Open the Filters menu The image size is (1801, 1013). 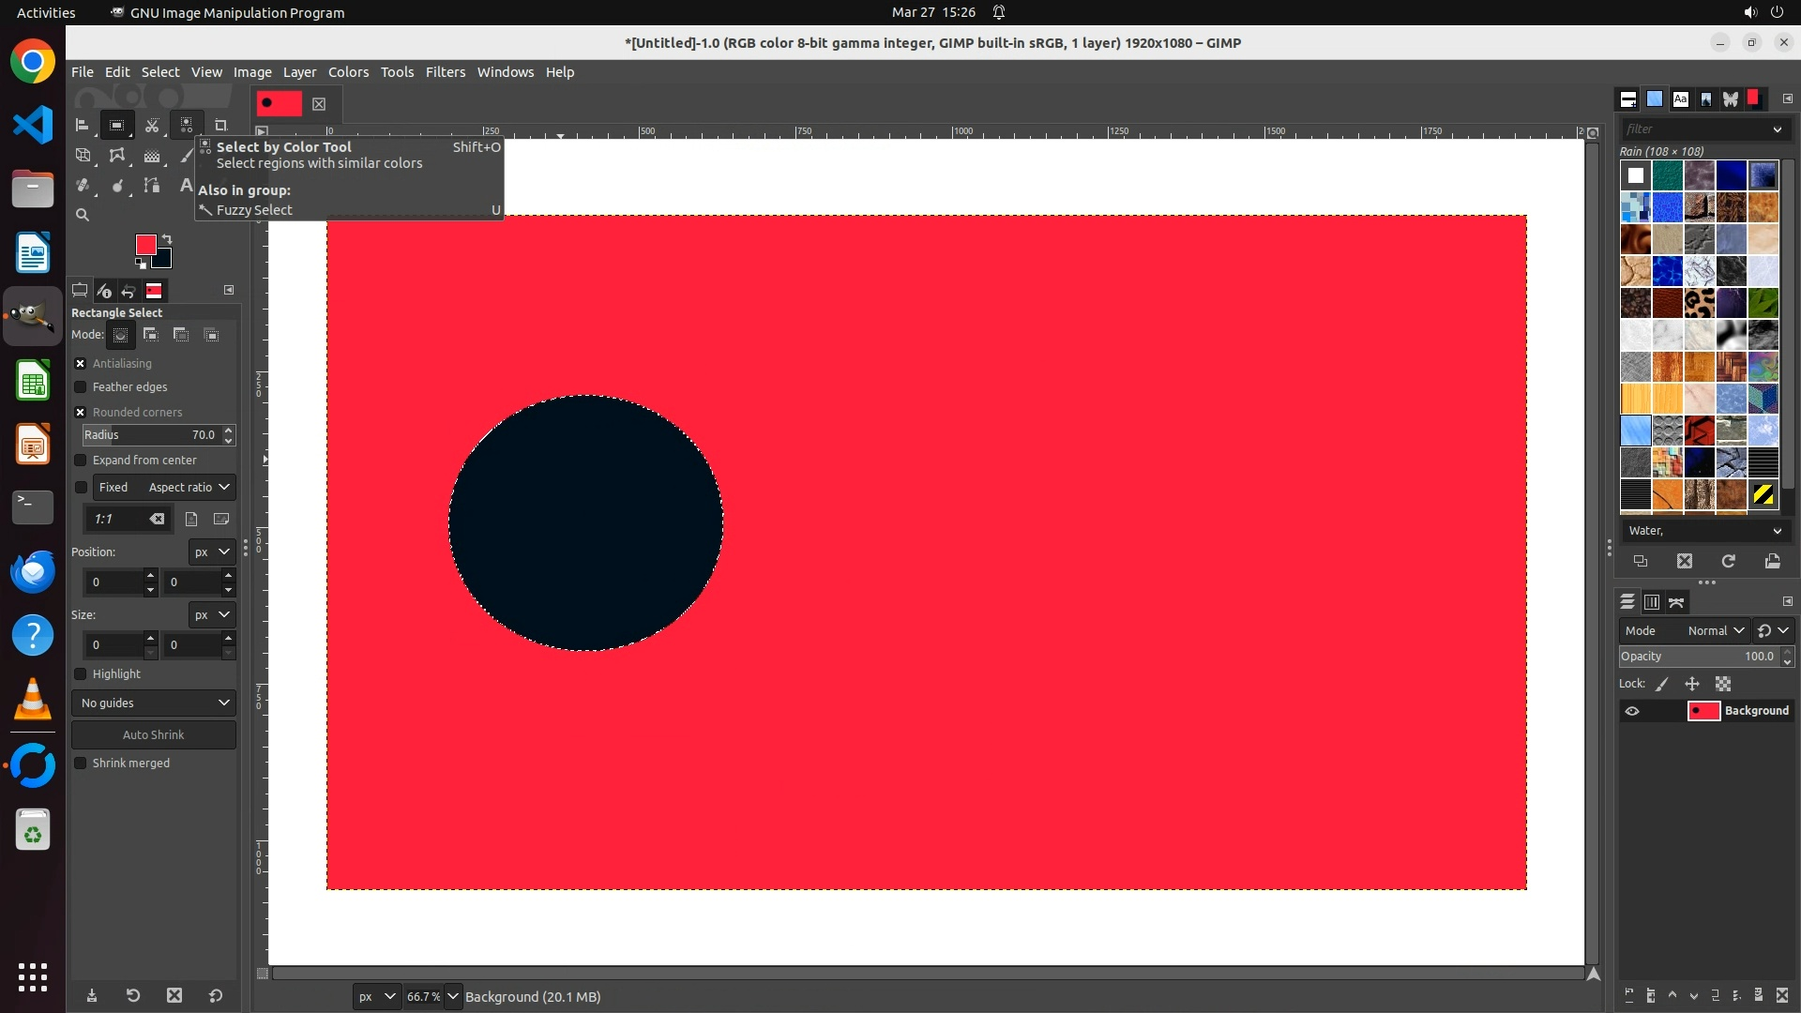(445, 72)
